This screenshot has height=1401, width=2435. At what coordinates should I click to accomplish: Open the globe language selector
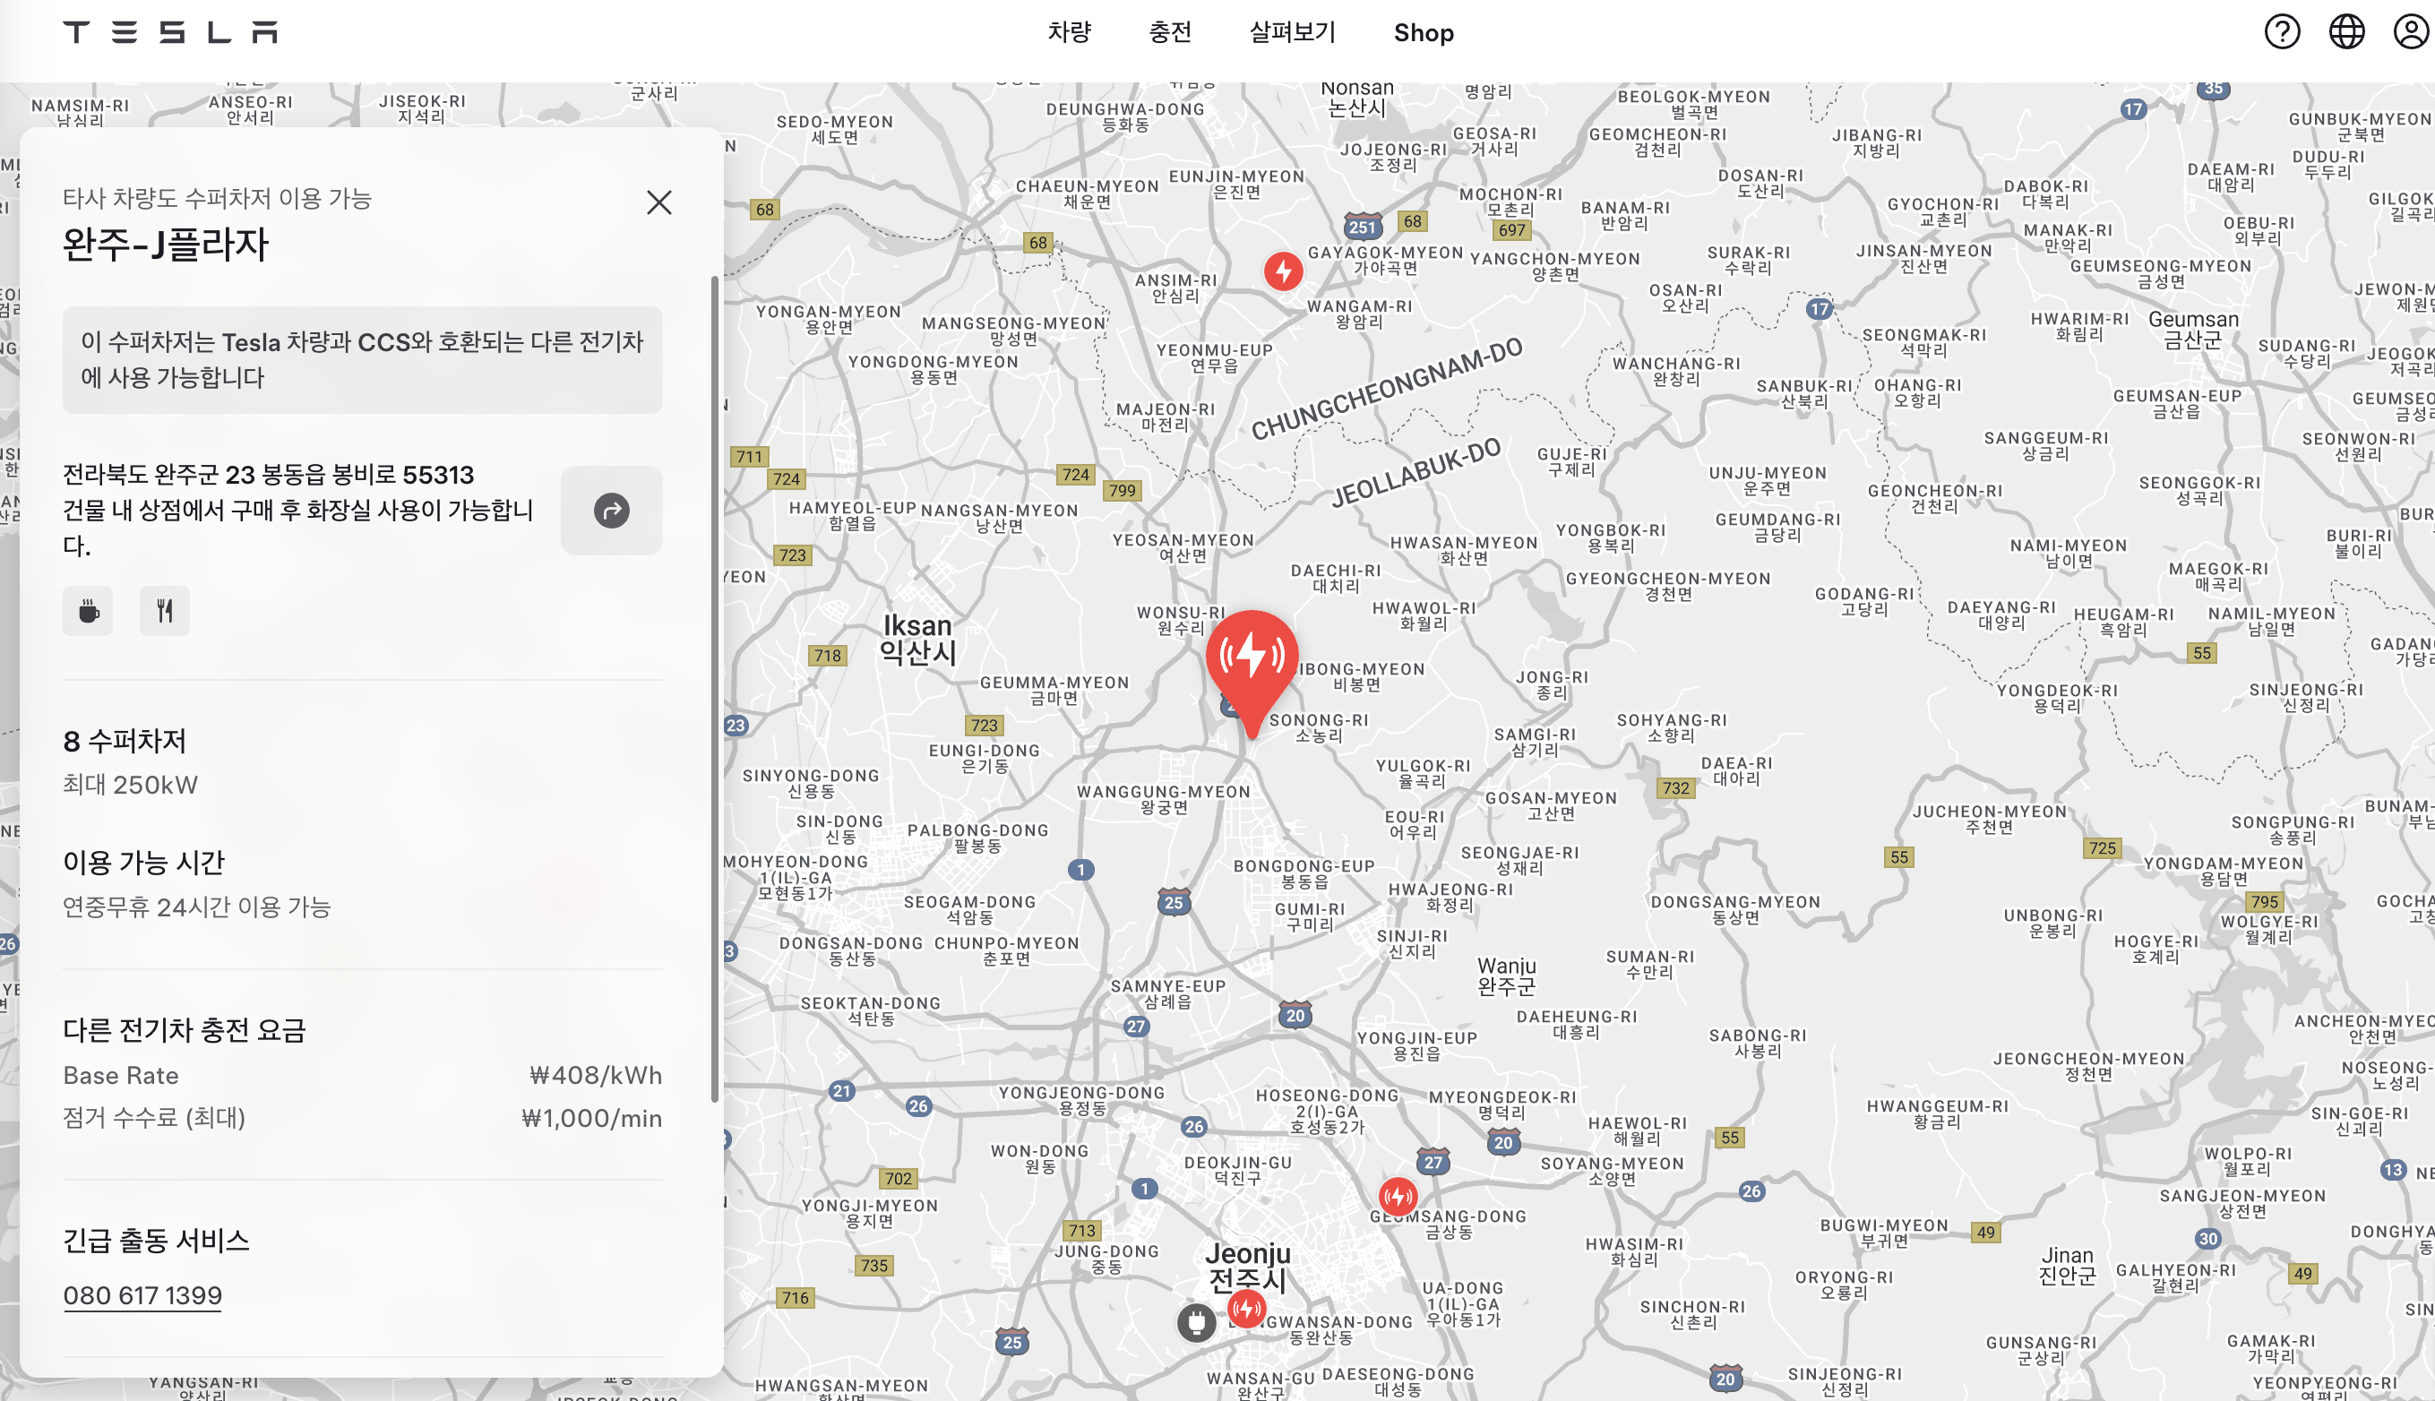2345,31
